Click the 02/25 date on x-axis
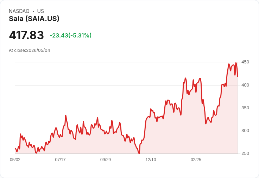Image resolution: width=259 pixels, height=178 pixels. tap(196, 160)
